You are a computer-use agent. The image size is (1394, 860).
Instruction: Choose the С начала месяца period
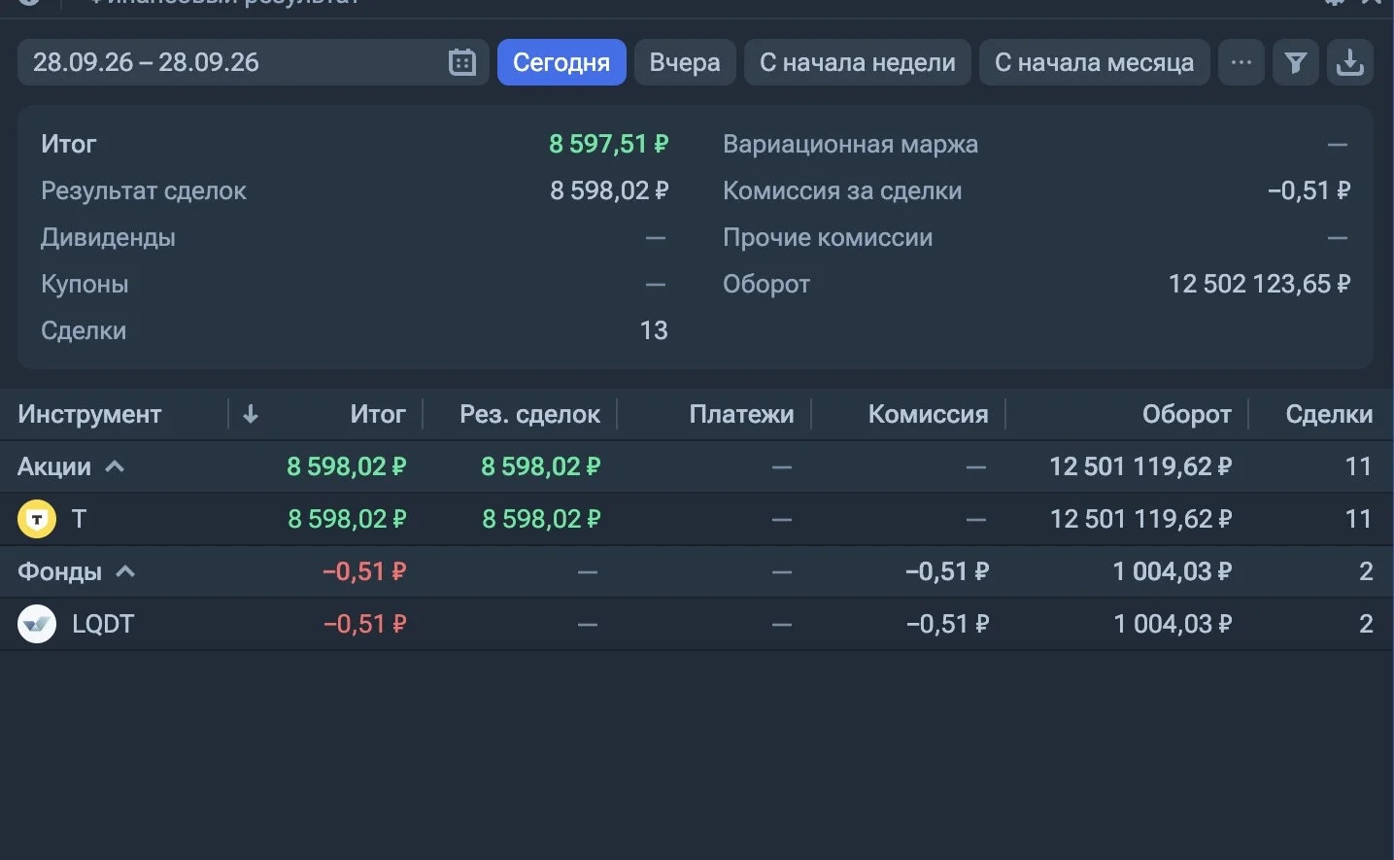tap(1094, 62)
